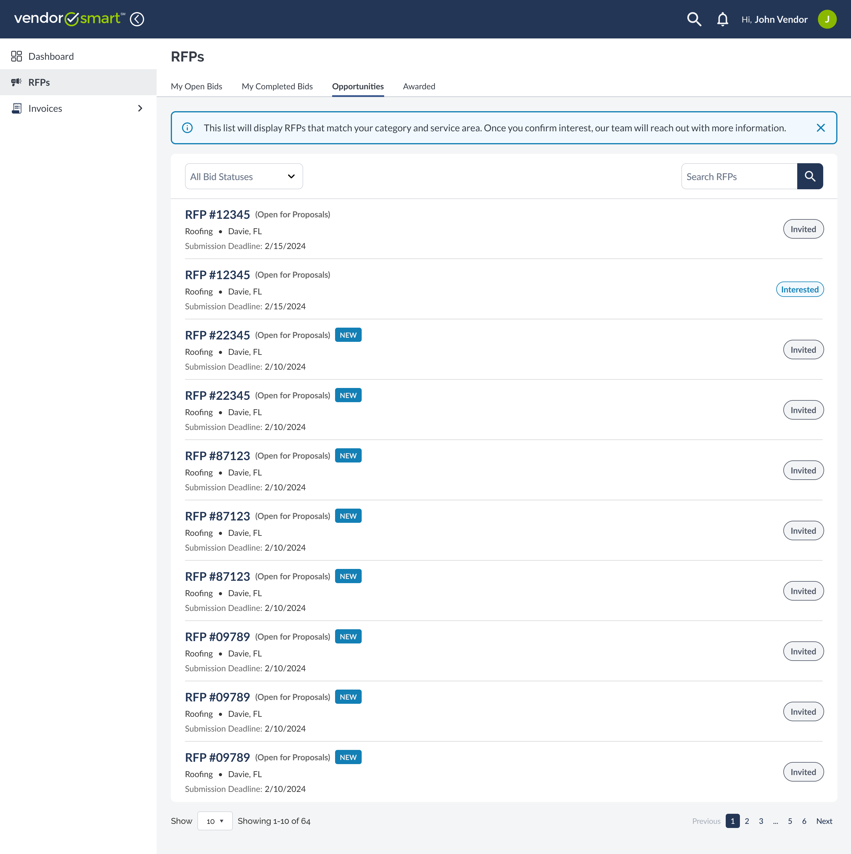Switch to the My Open Bids tab
Image resolution: width=851 pixels, height=854 pixels.
click(196, 86)
